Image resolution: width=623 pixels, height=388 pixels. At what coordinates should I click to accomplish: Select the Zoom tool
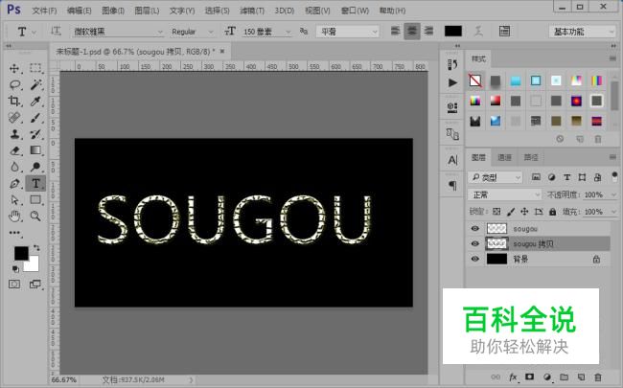click(x=35, y=217)
